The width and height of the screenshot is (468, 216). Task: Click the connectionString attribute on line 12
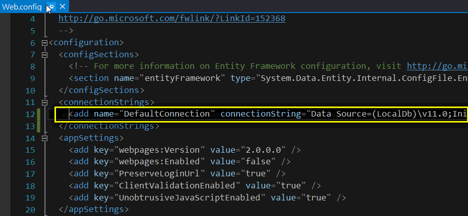[260, 114]
